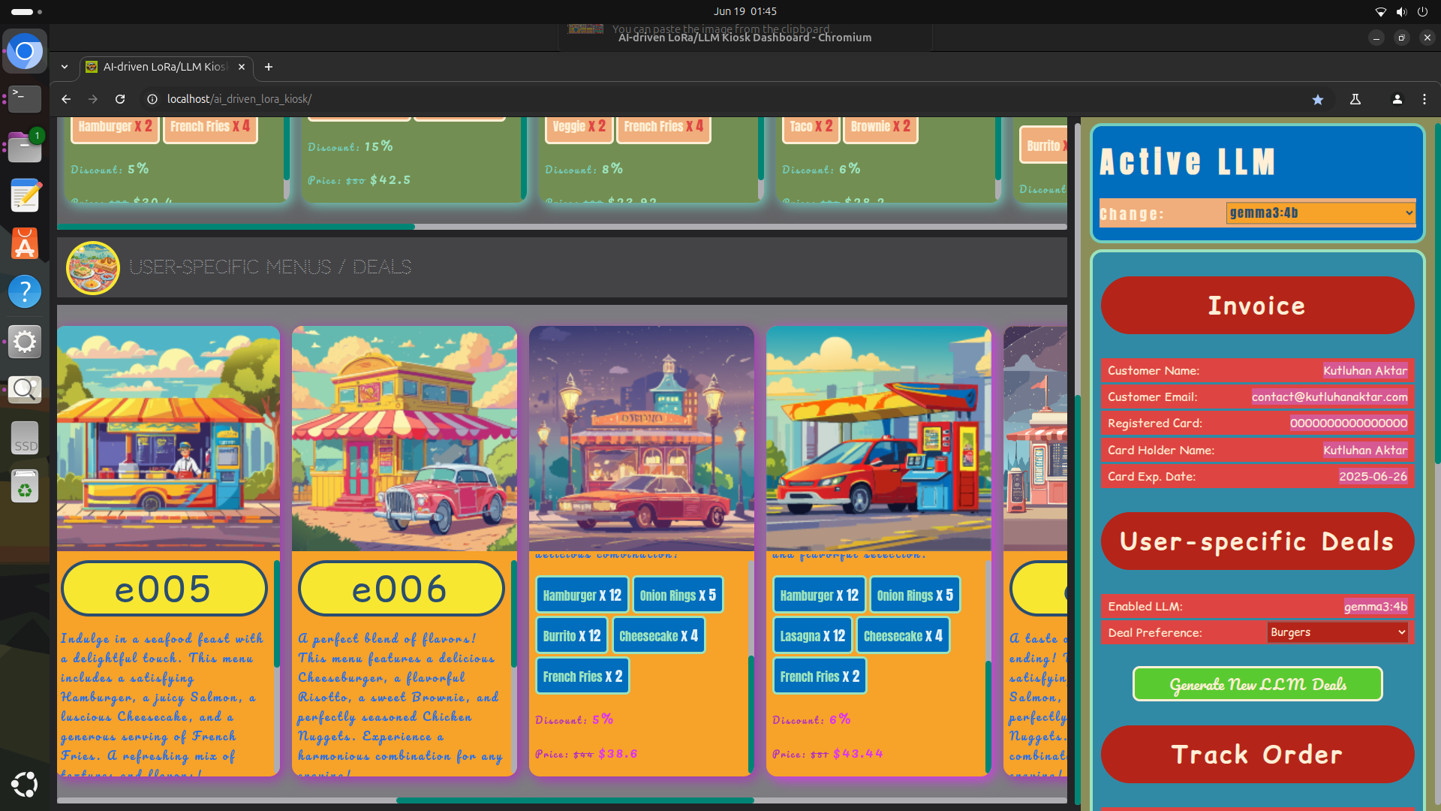Image resolution: width=1441 pixels, height=811 pixels.
Task: Open Chromium Labs flask icon
Action: [x=1355, y=99]
